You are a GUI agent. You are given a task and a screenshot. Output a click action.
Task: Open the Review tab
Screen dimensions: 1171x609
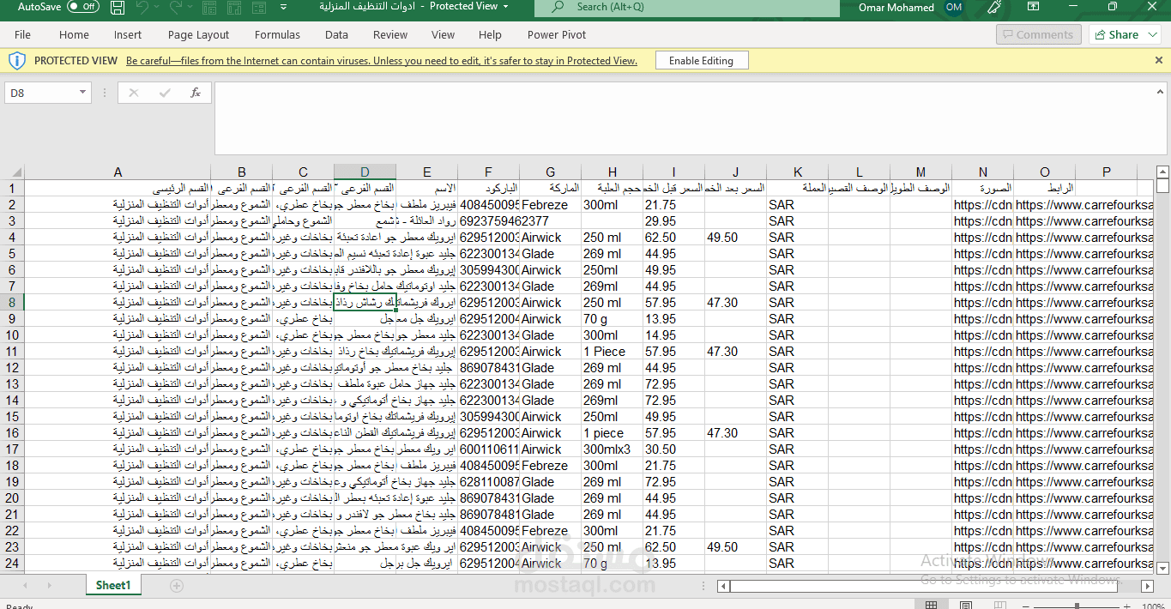(390, 35)
